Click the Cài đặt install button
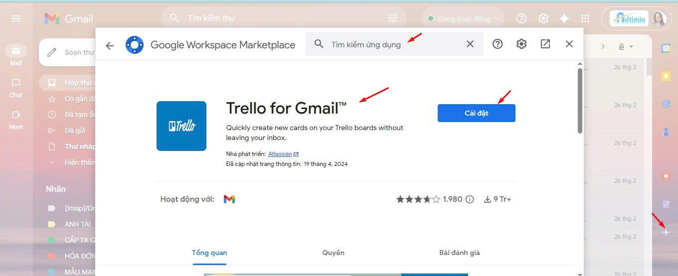 [476, 113]
